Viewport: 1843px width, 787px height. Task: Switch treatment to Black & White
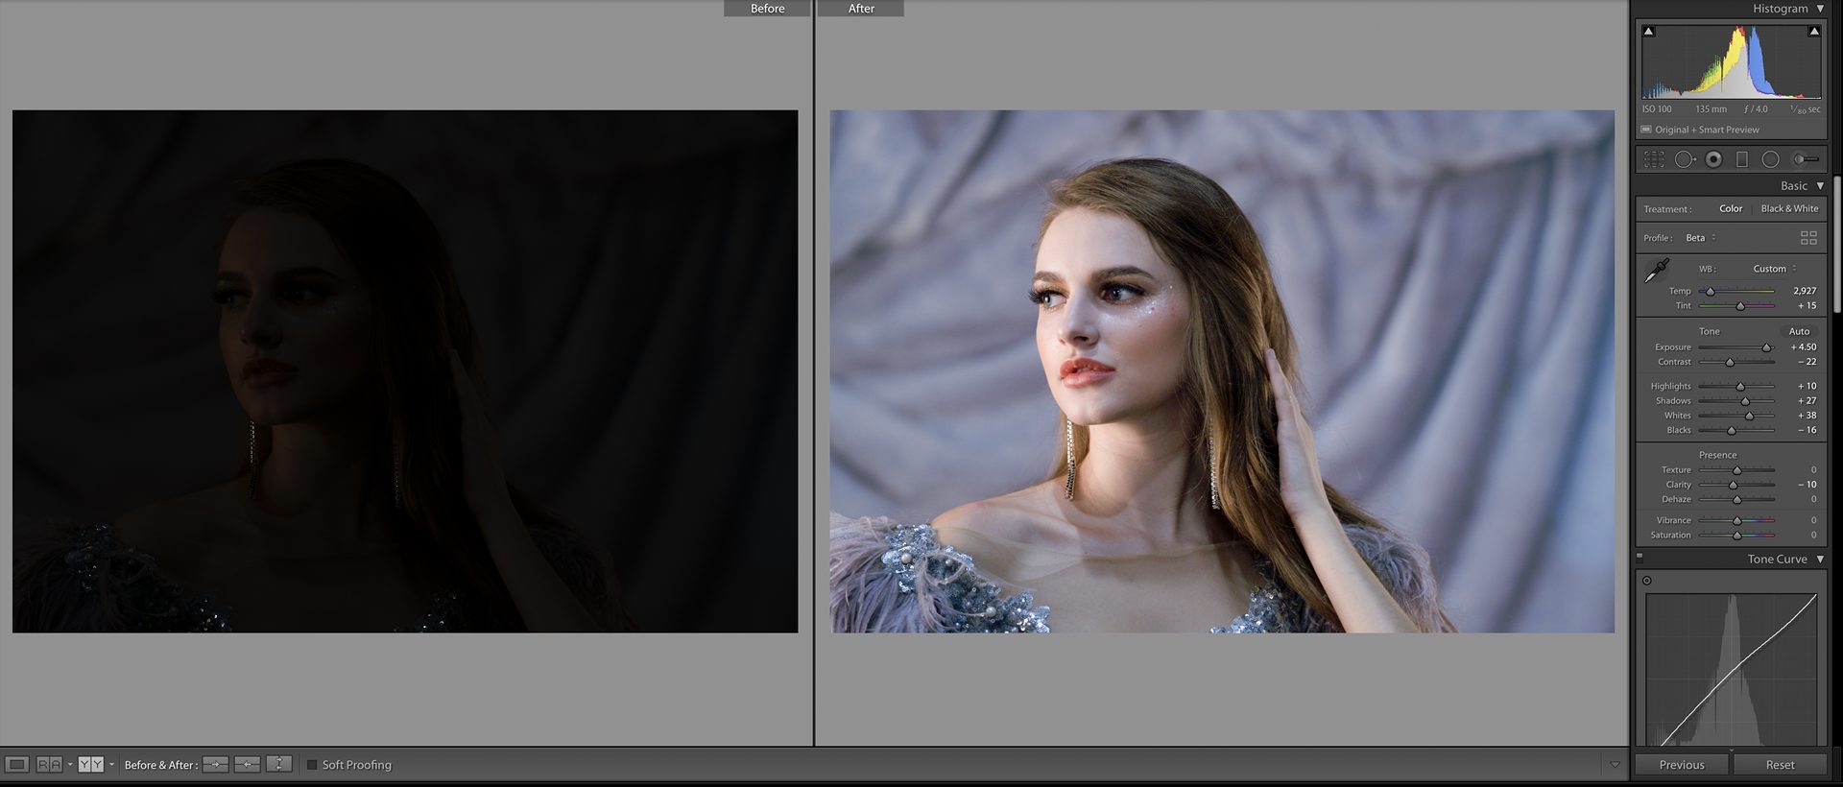click(x=1789, y=208)
